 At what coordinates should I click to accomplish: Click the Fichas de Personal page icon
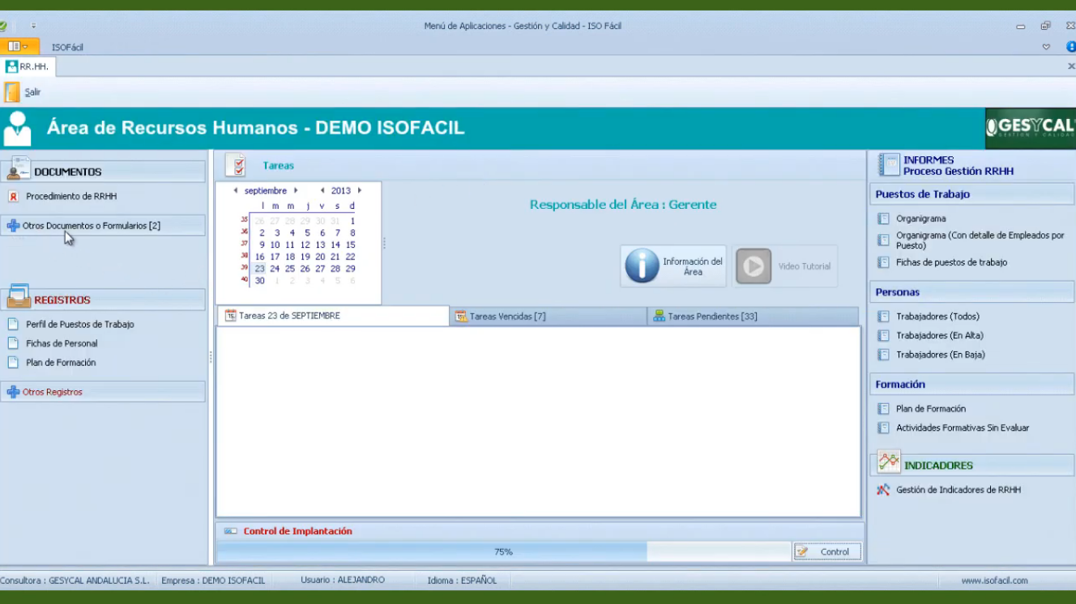(x=13, y=343)
